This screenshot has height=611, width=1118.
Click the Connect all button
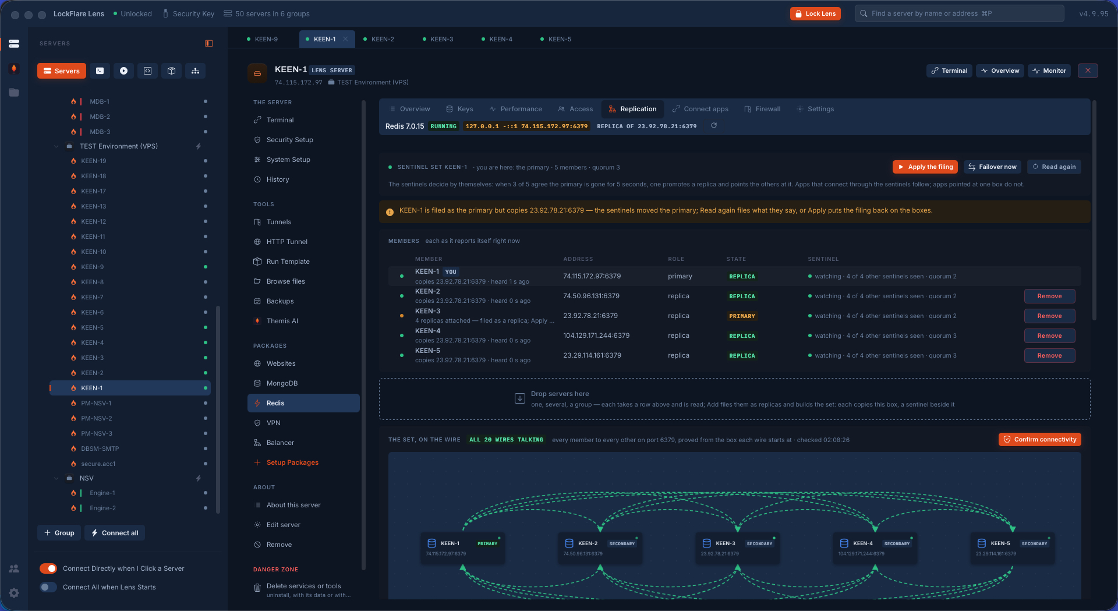tap(115, 533)
